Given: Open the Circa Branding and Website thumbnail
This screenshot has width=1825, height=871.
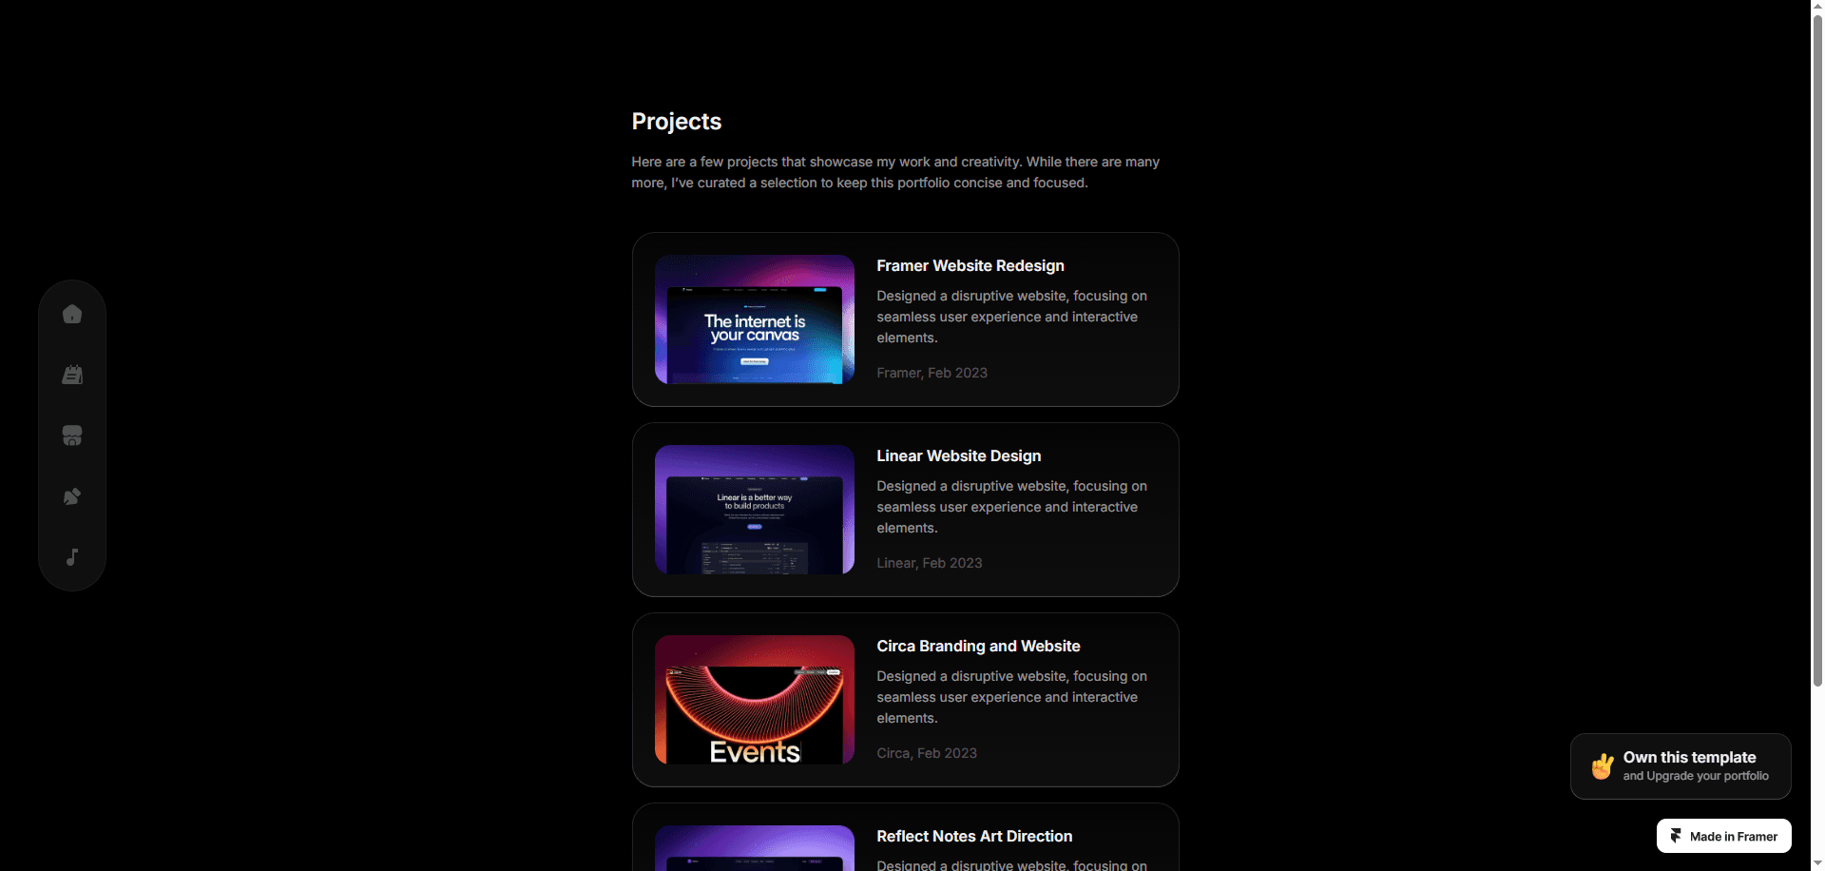Looking at the screenshot, I should (x=755, y=700).
